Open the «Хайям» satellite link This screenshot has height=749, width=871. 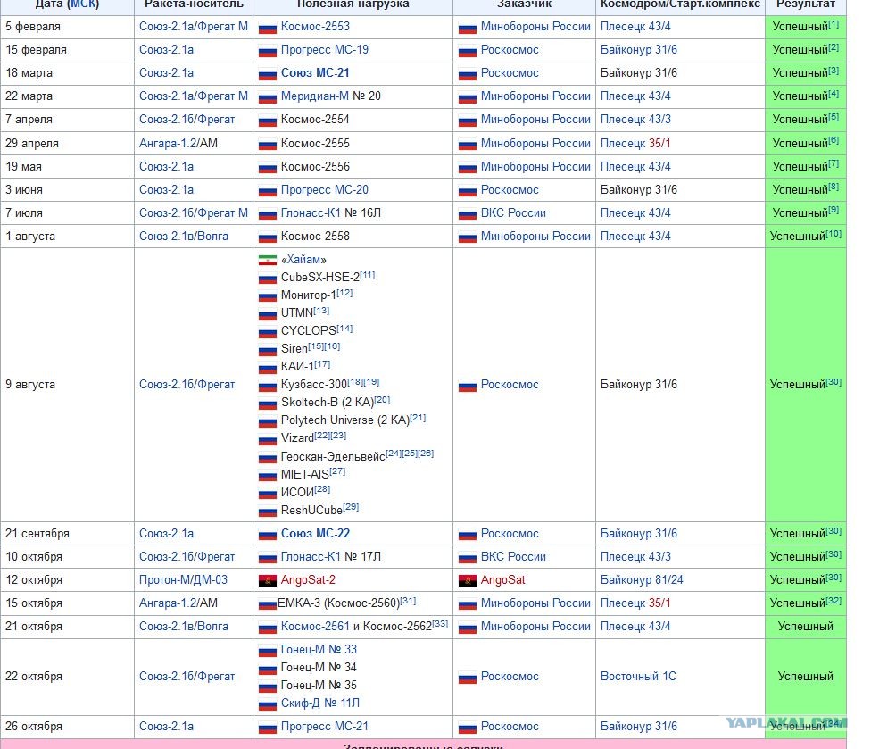point(303,260)
